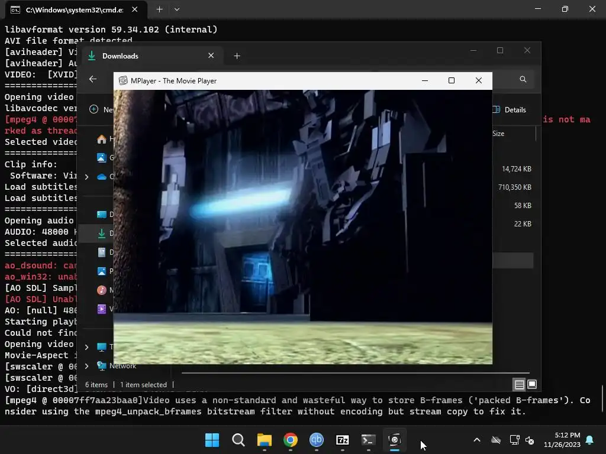
Task: Select the Home item in navigation pane
Action: pos(102,139)
